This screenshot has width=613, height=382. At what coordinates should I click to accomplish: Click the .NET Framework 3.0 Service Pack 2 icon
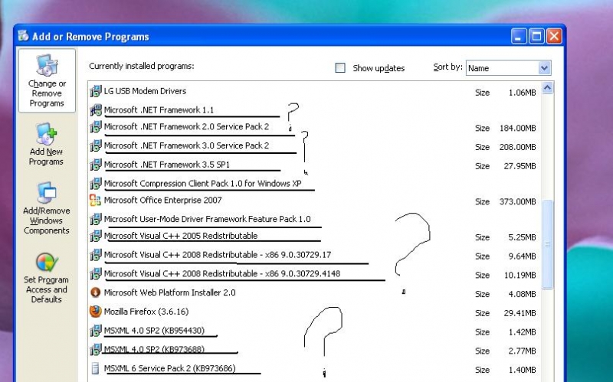point(95,145)
